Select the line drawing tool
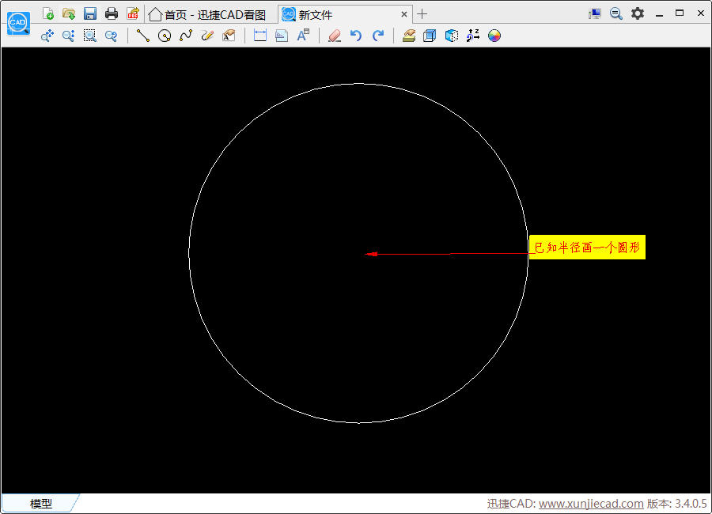The height and width of the screenshot is (514, 712). (143, 36)
